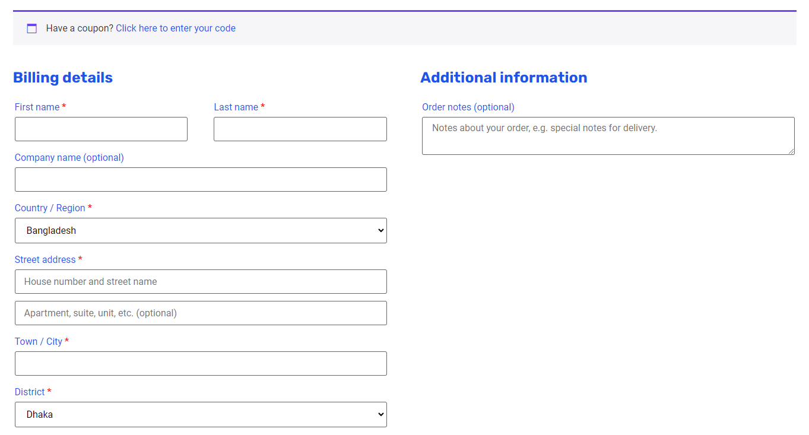Image resolution: width=809 pixels, height=435 pixels.
Task: Click the coupon notice icon
Action: (32, 28)
